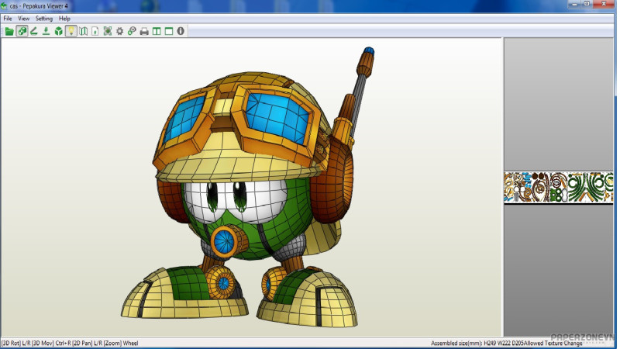The width and height of the screenshot is (620, 349).
Task: Click the fold angle animation icon
Action: click(x=34, y=31)
